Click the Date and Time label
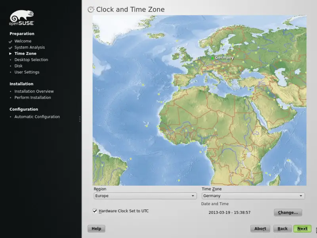 [x=215, y=204]
